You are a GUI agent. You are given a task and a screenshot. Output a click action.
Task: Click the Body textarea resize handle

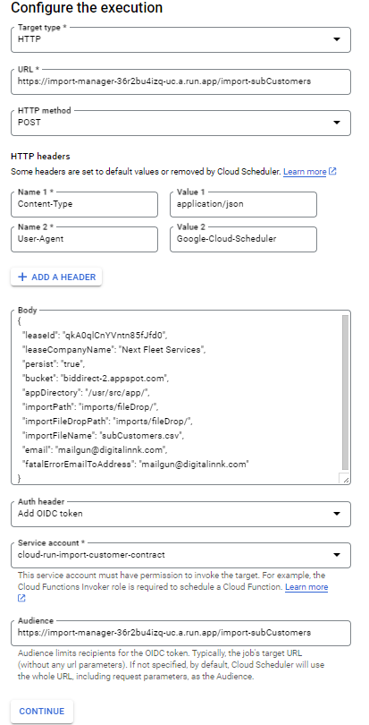(345, 478)
